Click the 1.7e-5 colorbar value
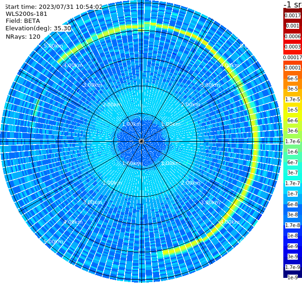 pos(293,99)
